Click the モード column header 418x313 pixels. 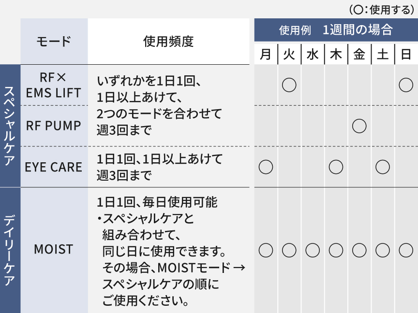point(54,42)
